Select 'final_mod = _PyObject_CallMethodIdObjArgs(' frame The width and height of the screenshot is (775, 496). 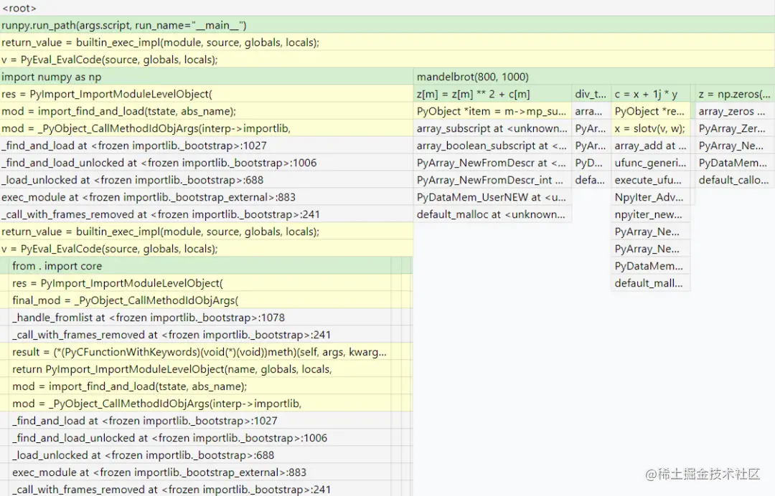199,300
